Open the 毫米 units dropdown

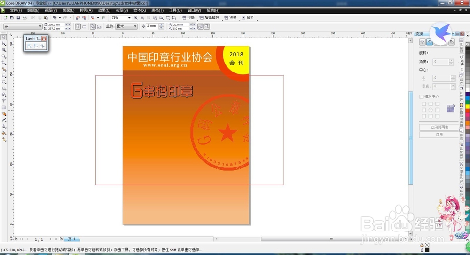click(135, 26)
